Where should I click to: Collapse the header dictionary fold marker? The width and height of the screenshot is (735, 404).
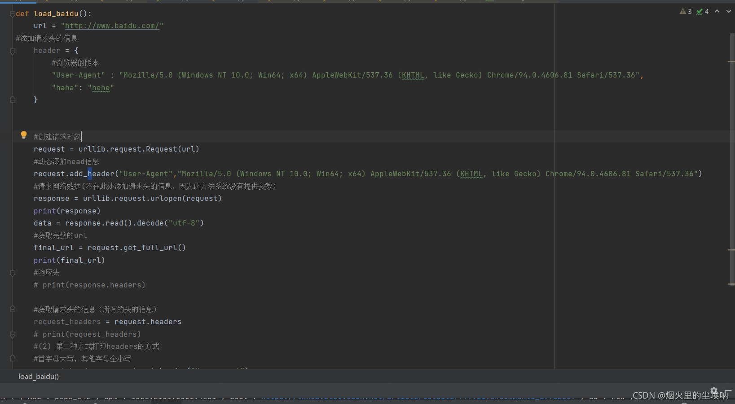[x=13, y=51]
